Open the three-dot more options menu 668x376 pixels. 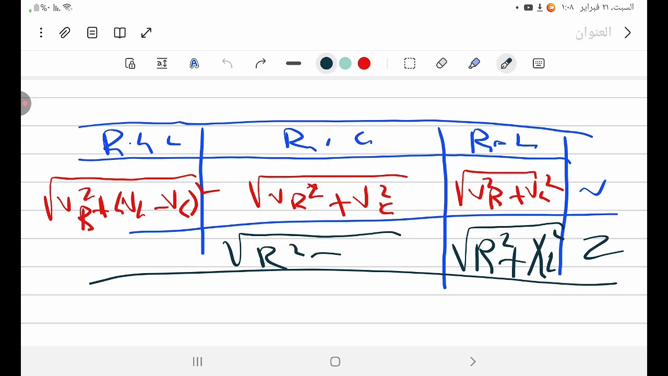pyautogui.click(x=41, y=33)
